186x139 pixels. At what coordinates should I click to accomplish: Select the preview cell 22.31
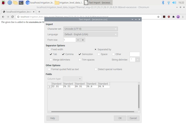(57, 87)
